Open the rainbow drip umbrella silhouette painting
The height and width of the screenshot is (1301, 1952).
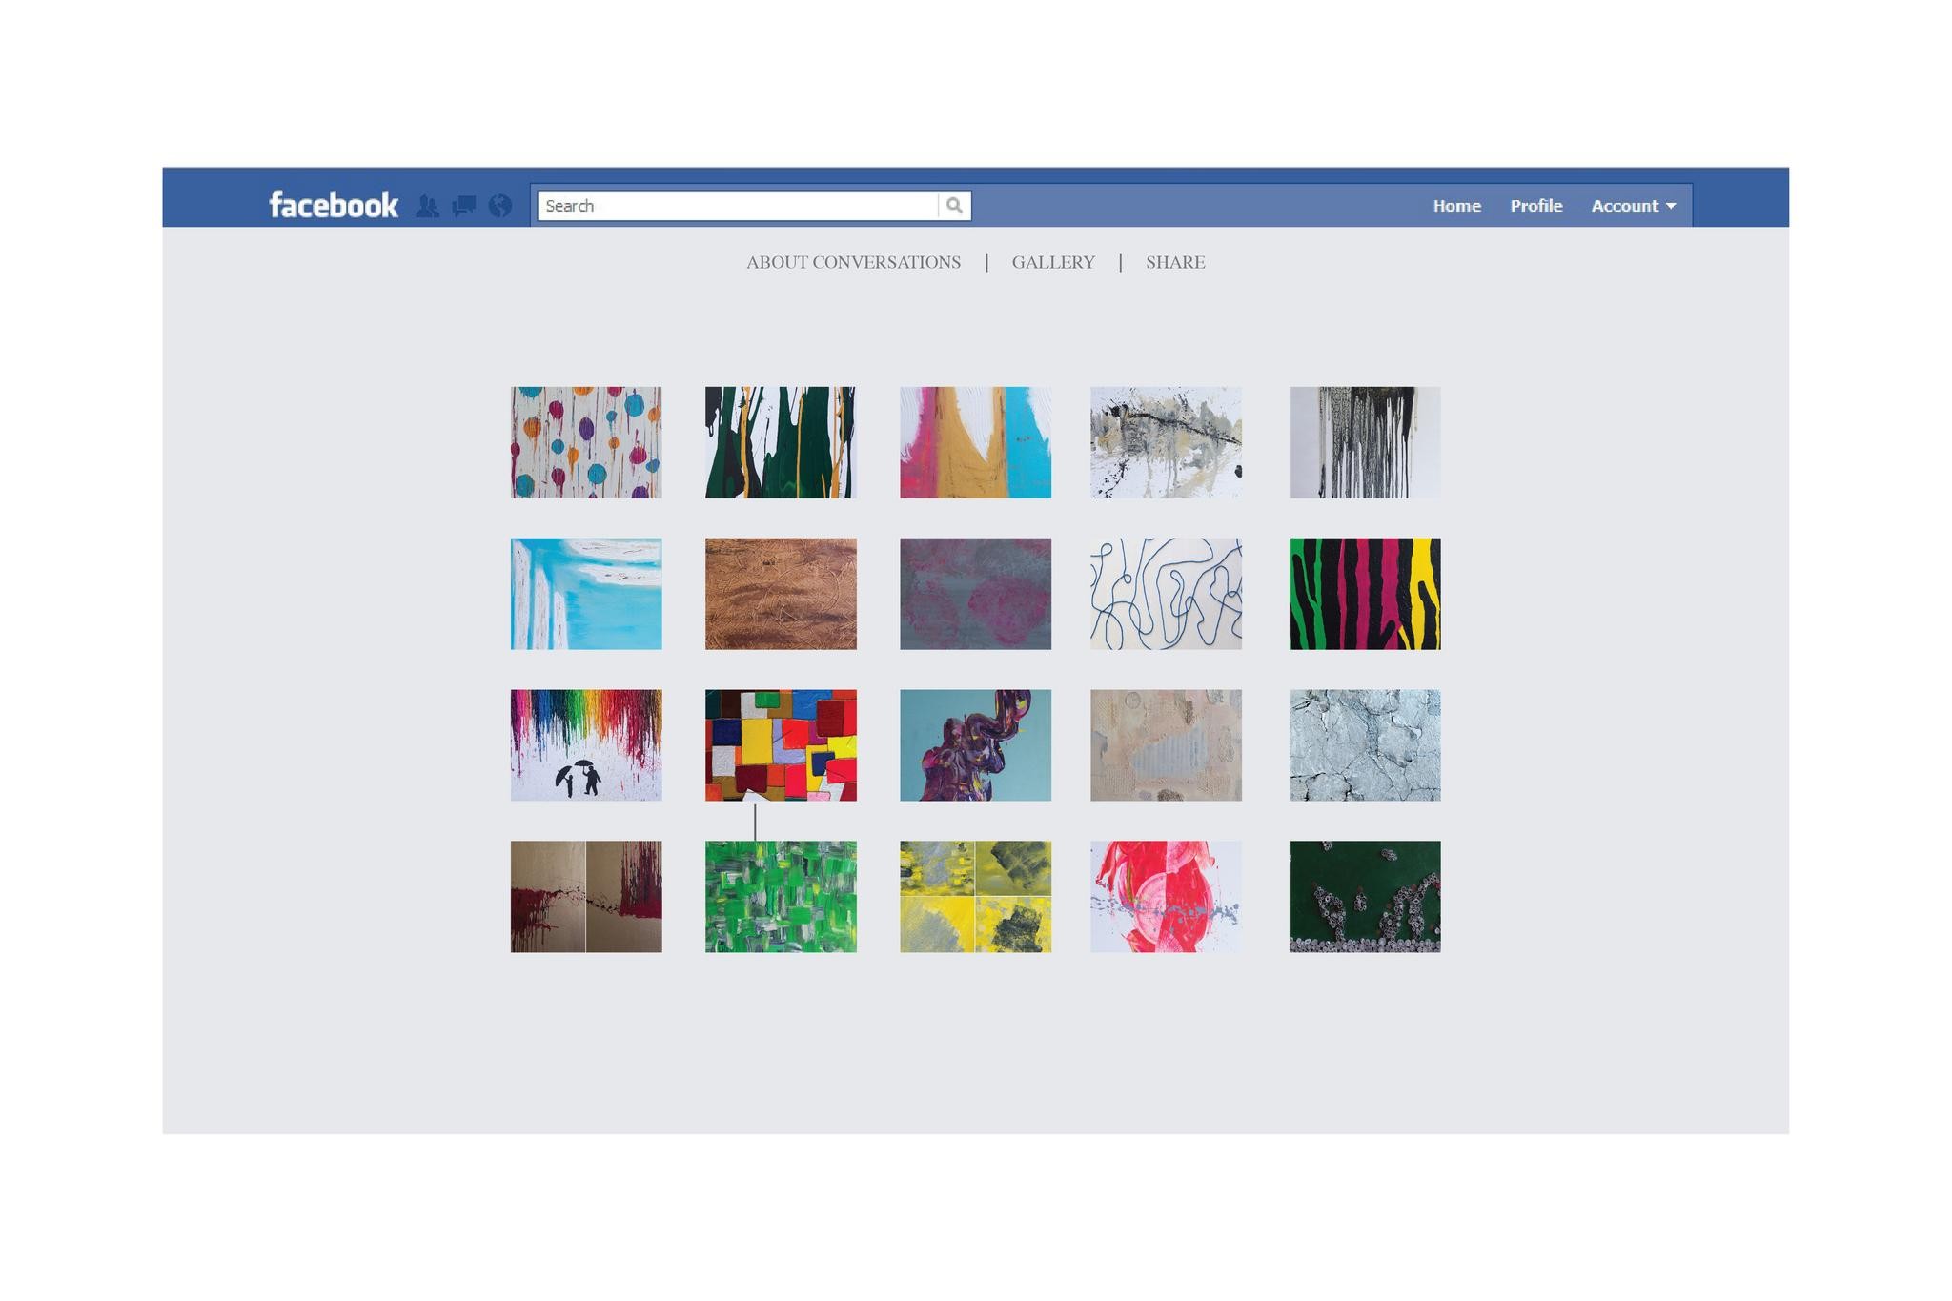tap(586, 745)
